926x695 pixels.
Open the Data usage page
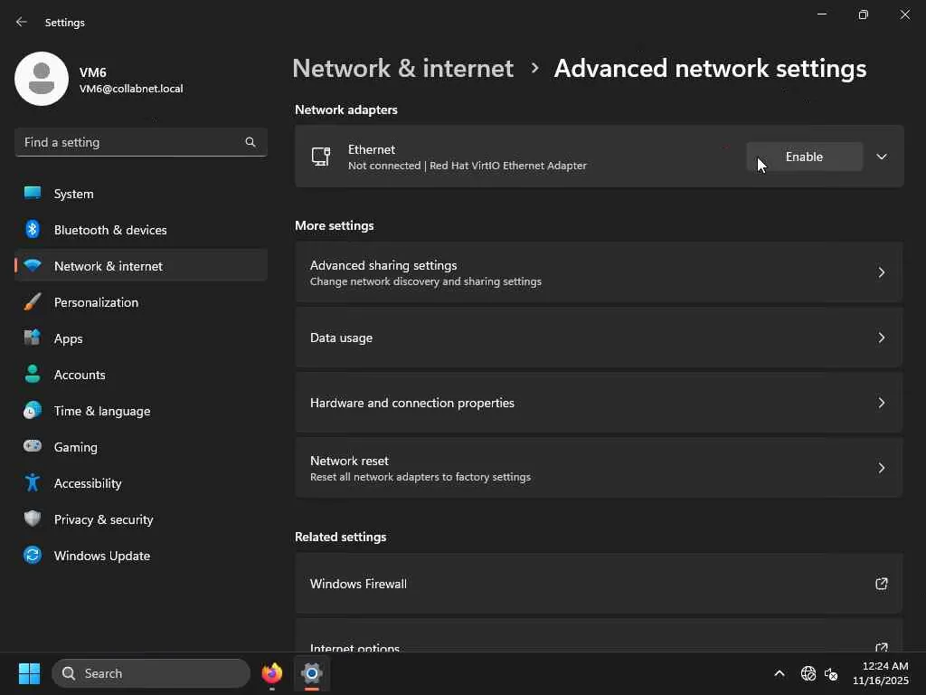pos(599,338)
